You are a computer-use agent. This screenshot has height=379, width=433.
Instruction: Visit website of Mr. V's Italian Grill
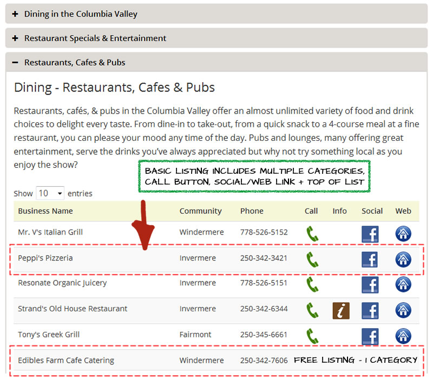(x=403, y=234)
